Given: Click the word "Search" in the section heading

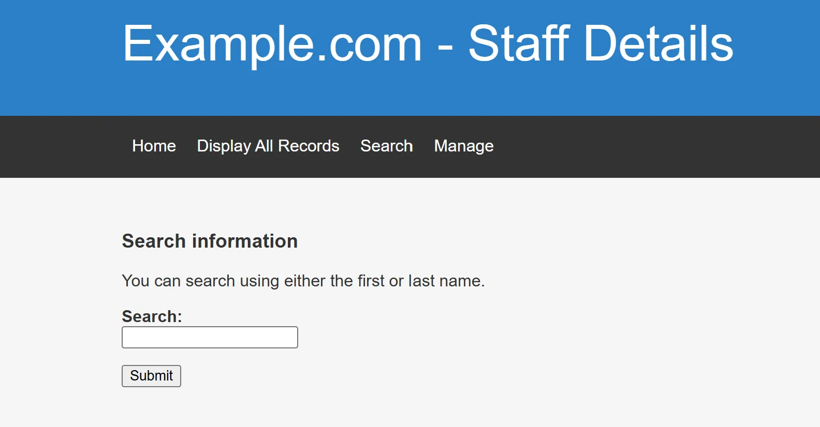Looking at the screenshot, I should point(154,241).
